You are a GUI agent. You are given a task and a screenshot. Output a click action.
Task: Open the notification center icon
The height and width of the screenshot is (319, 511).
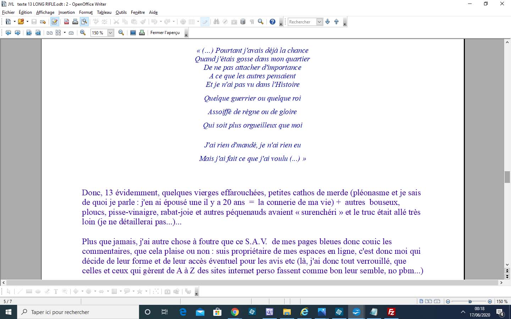[500, 312]
